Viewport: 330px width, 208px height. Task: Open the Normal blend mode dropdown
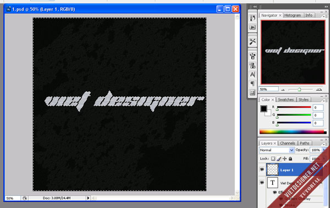tap(277, 150)
